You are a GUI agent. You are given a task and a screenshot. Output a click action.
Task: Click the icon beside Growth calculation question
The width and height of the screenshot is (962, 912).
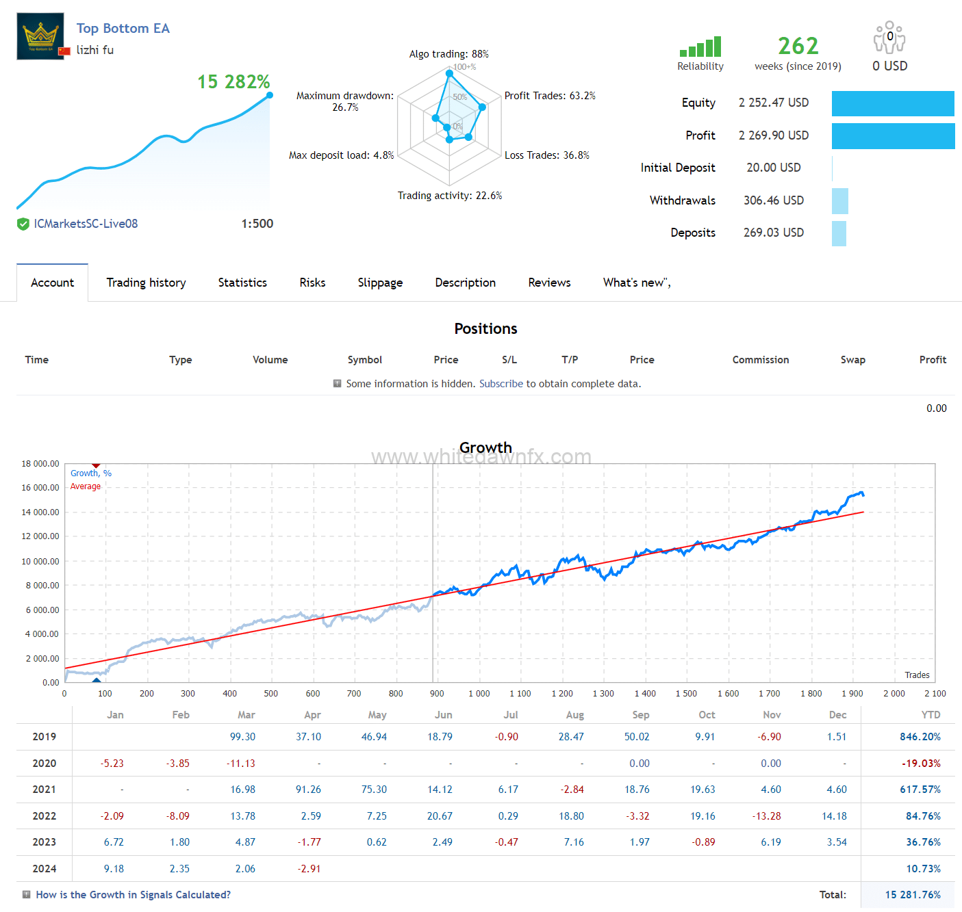pyautogui.click(x=27, y=895)
